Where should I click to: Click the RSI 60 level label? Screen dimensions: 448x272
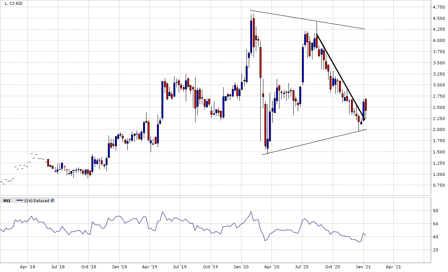(436, 224)
